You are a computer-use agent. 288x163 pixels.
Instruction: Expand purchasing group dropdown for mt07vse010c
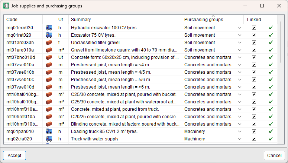click(x=240, y=79)
